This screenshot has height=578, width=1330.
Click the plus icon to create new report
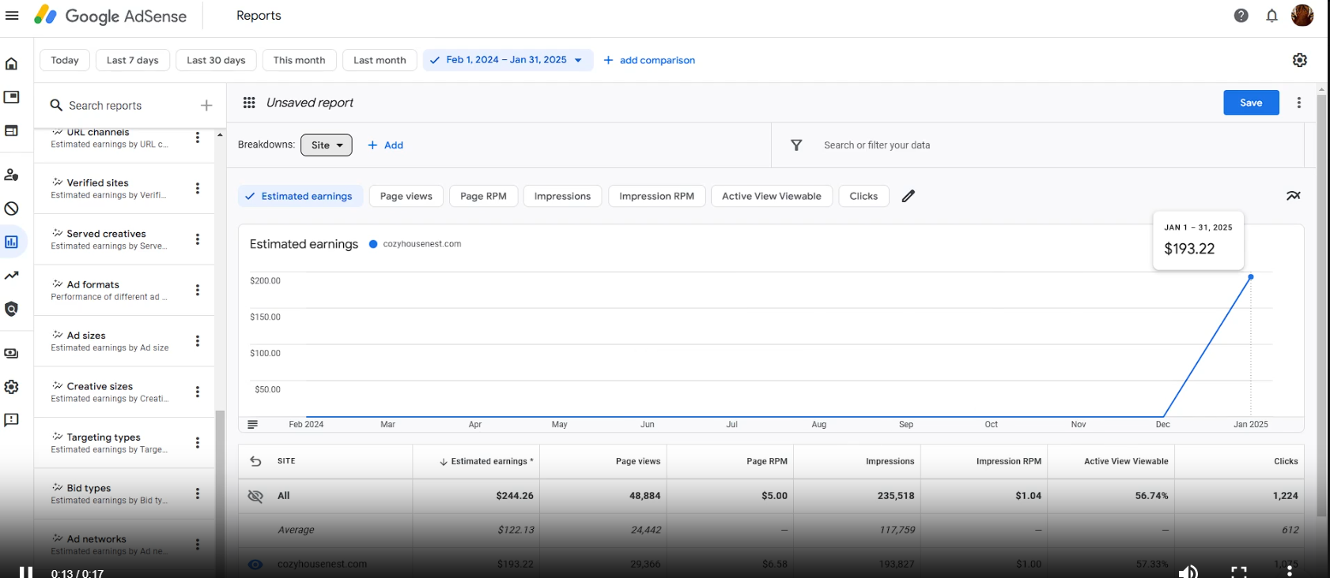pyautogui.click(x=206, y=105)
